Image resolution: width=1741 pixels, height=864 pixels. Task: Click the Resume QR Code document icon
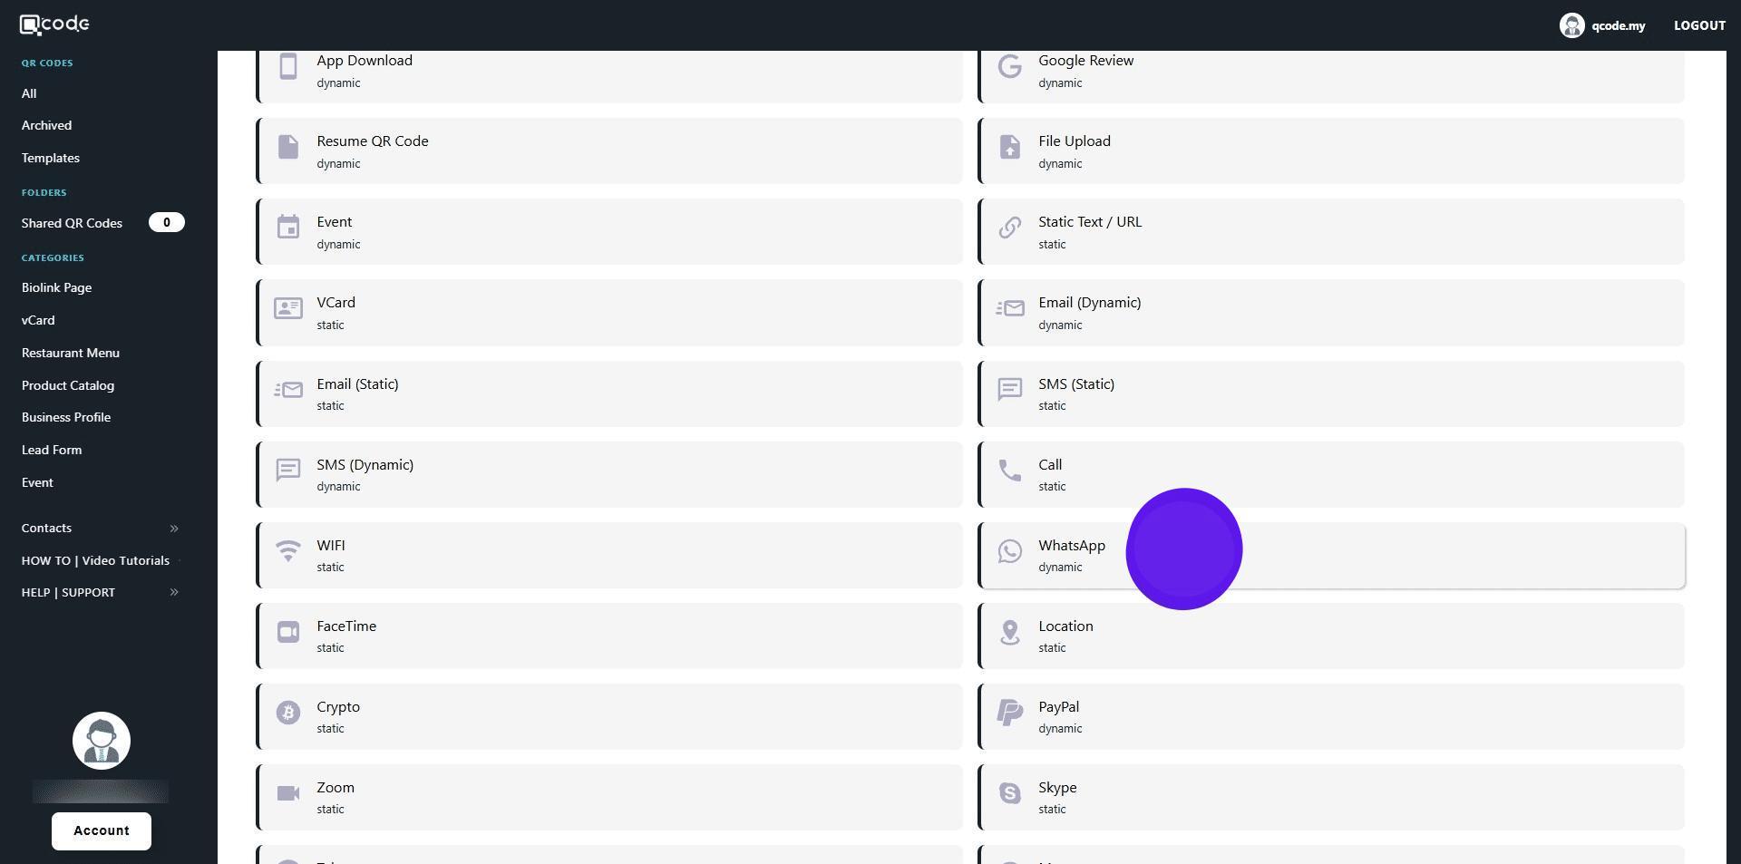point(288,147)
